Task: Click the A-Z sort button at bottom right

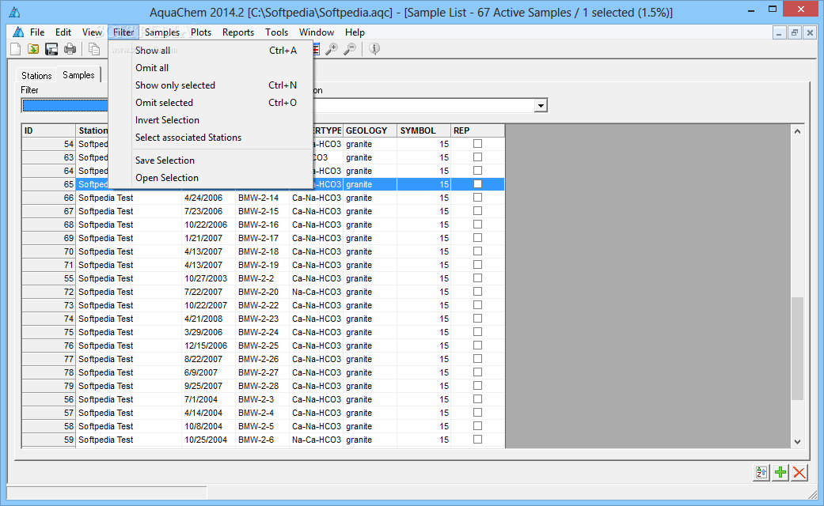Action: click(761, 473)
